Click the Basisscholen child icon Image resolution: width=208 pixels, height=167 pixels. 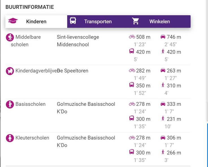point(10,104)
